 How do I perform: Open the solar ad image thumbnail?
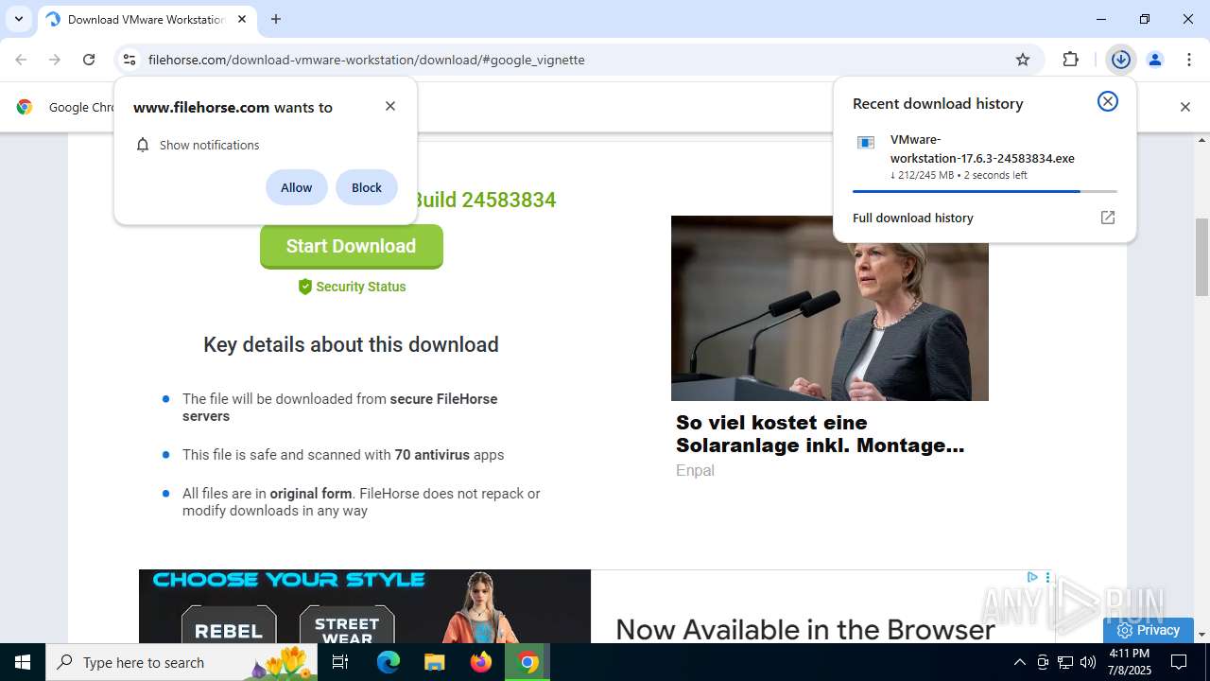coord(830,308)
